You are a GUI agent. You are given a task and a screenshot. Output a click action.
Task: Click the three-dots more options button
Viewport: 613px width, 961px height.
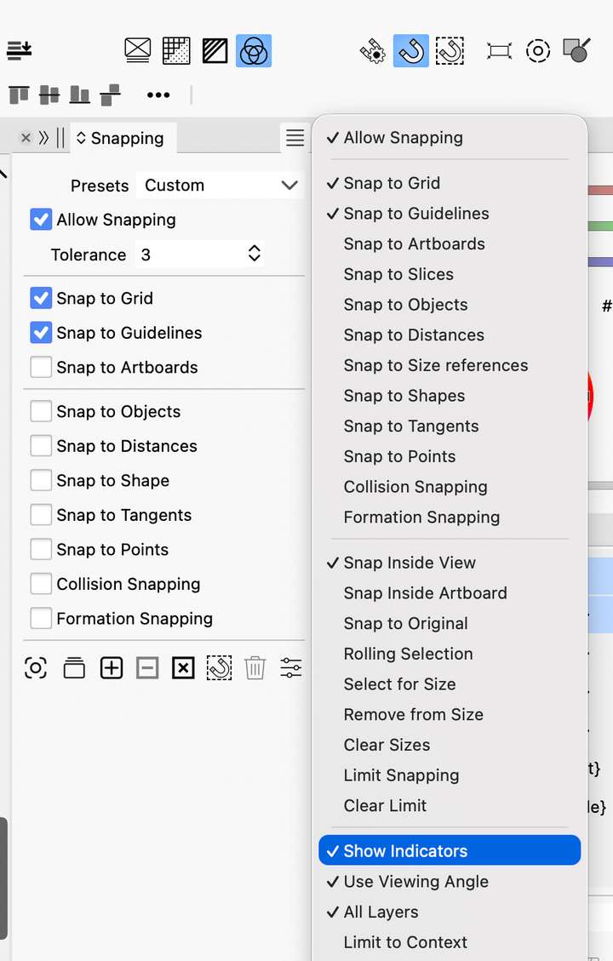coord(158,95)
